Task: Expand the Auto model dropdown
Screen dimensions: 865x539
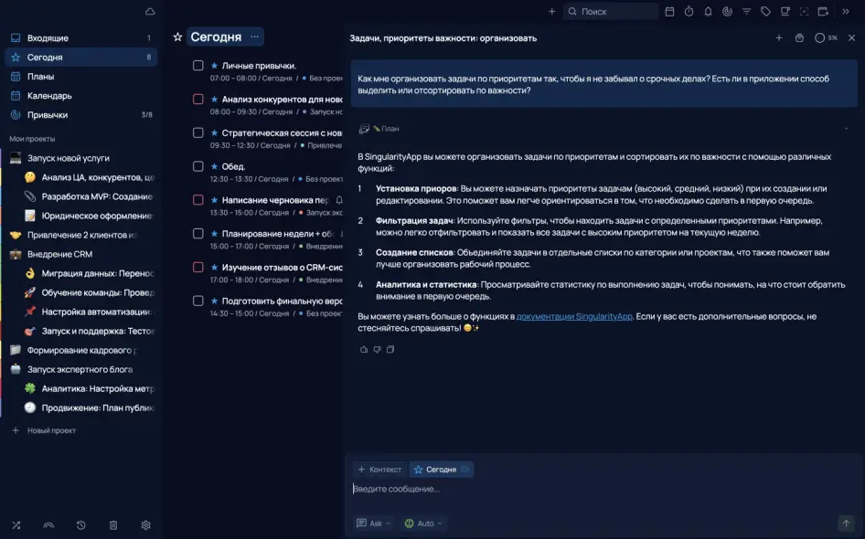Action: (424, 523)
